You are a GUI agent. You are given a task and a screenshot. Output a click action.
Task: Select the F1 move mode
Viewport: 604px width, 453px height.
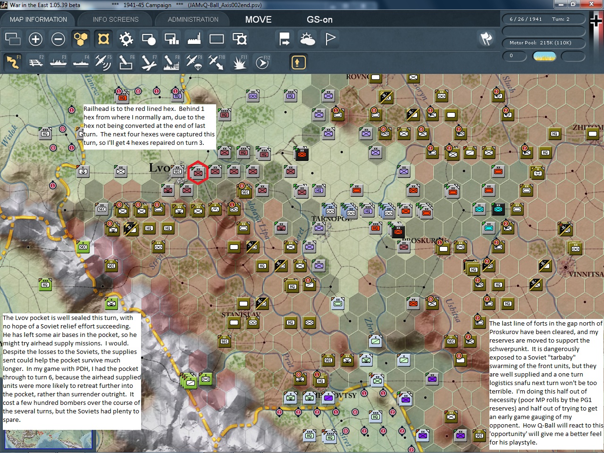(x=13, y=62)
